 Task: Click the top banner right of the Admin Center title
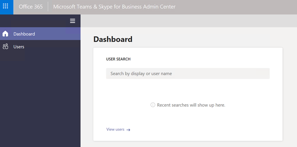[238, 7]
